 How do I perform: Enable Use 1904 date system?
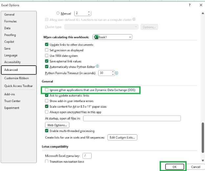click(47, 55)
